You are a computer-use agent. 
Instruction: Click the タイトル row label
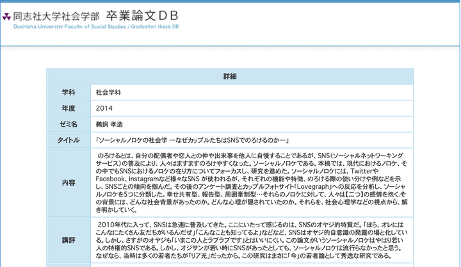(69, 140)
